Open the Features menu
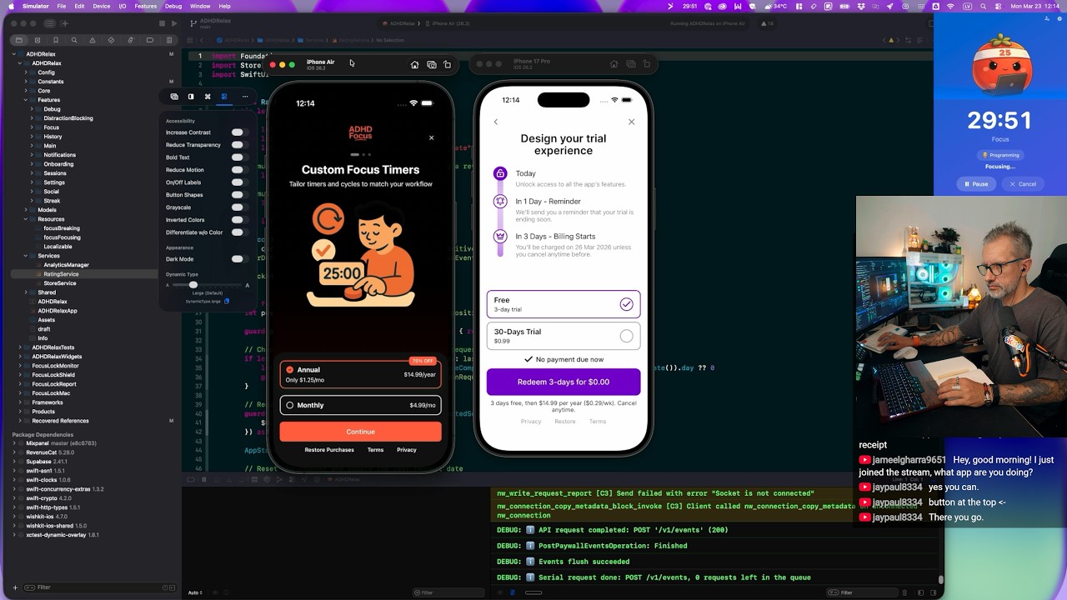This screenshot has height=600, width=1067. [145, 6]
